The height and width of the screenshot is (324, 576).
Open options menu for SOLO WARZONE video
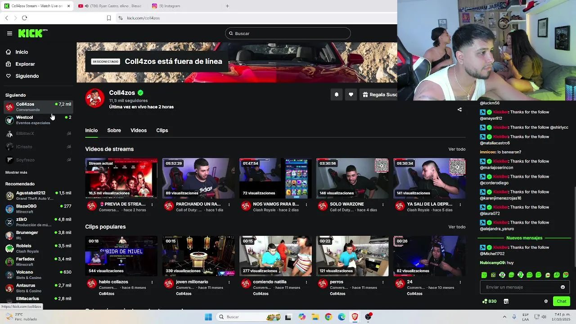(x=383, y=204)
